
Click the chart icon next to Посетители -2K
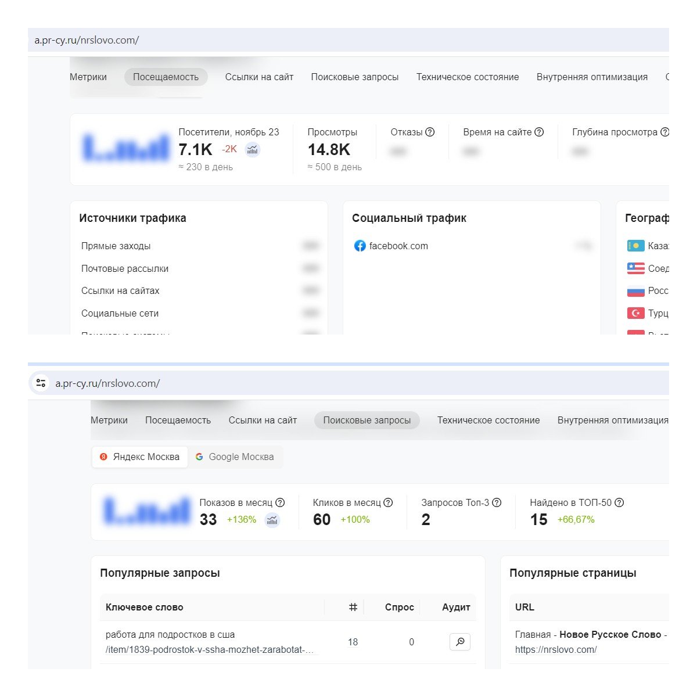[252, 150]
